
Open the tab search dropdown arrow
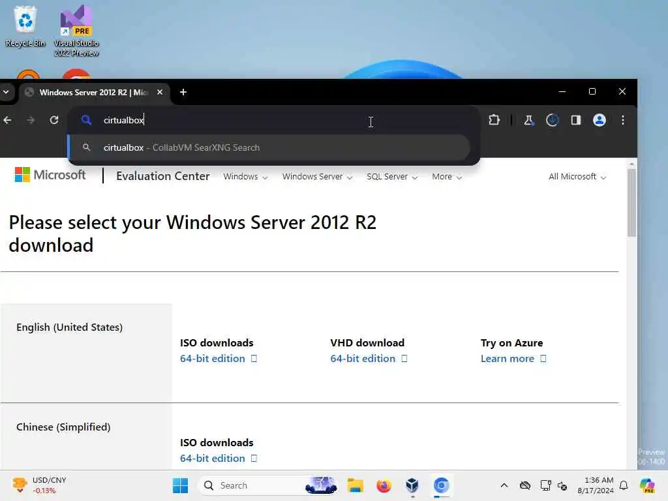pos(6,92)
